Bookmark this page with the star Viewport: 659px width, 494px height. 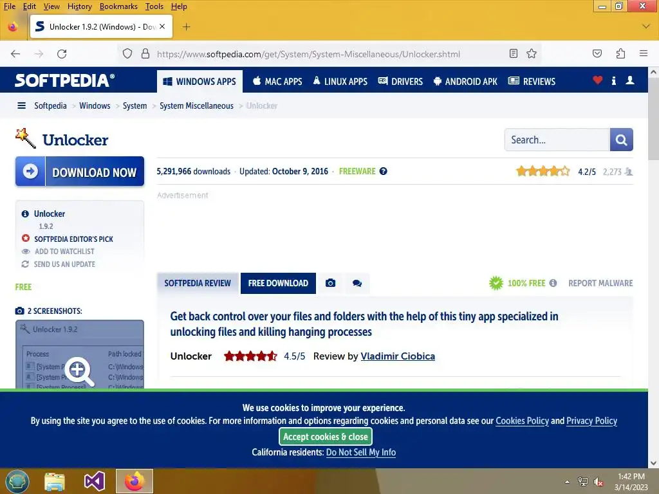click(531, 53)
